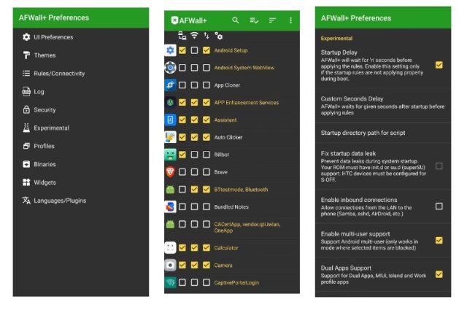Toggle Wi-Fi checkbox for App Cloner
The height and width of the screenshot is (310, 467).
click(x=194, y=85)
